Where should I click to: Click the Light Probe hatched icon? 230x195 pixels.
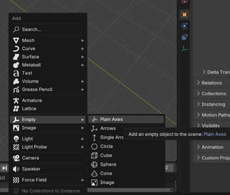click(16, 147)
